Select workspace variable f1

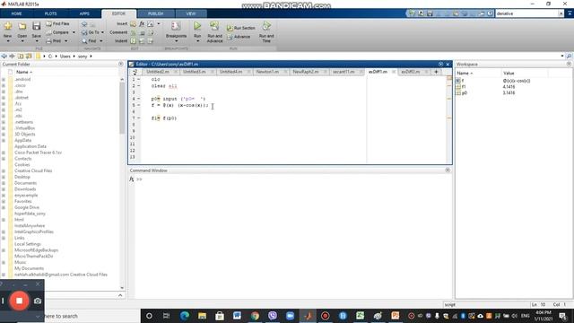[464, 87]
